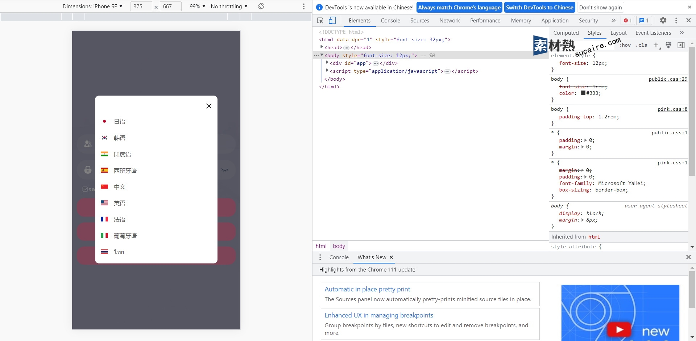Image resolution: width=696 pixels, height=341 pixels.
Task: Toggle computed styles sidebar icon
Action: [x=681, y=45]
